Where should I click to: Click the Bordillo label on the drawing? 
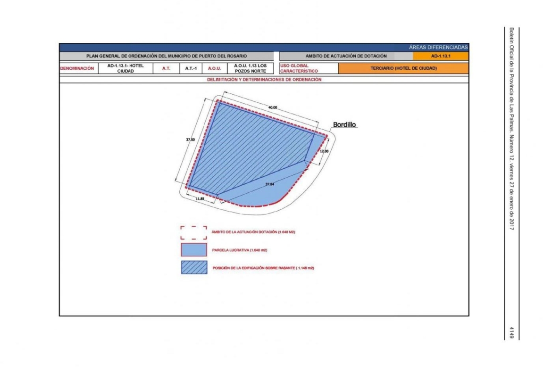pyautogui.click(x=344, y=125)
